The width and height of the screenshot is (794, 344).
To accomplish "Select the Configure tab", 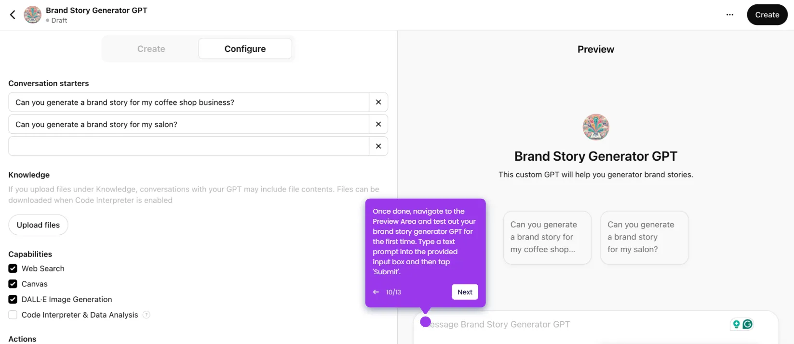I will 245,49.
